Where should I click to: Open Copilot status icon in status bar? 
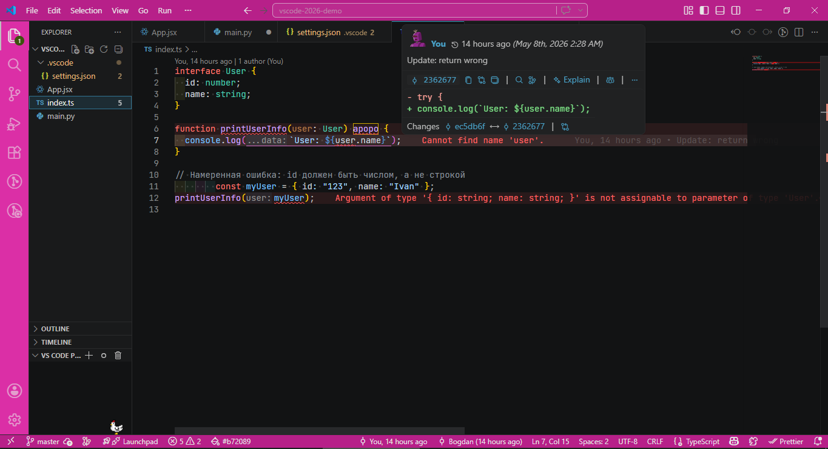(733, 442)
